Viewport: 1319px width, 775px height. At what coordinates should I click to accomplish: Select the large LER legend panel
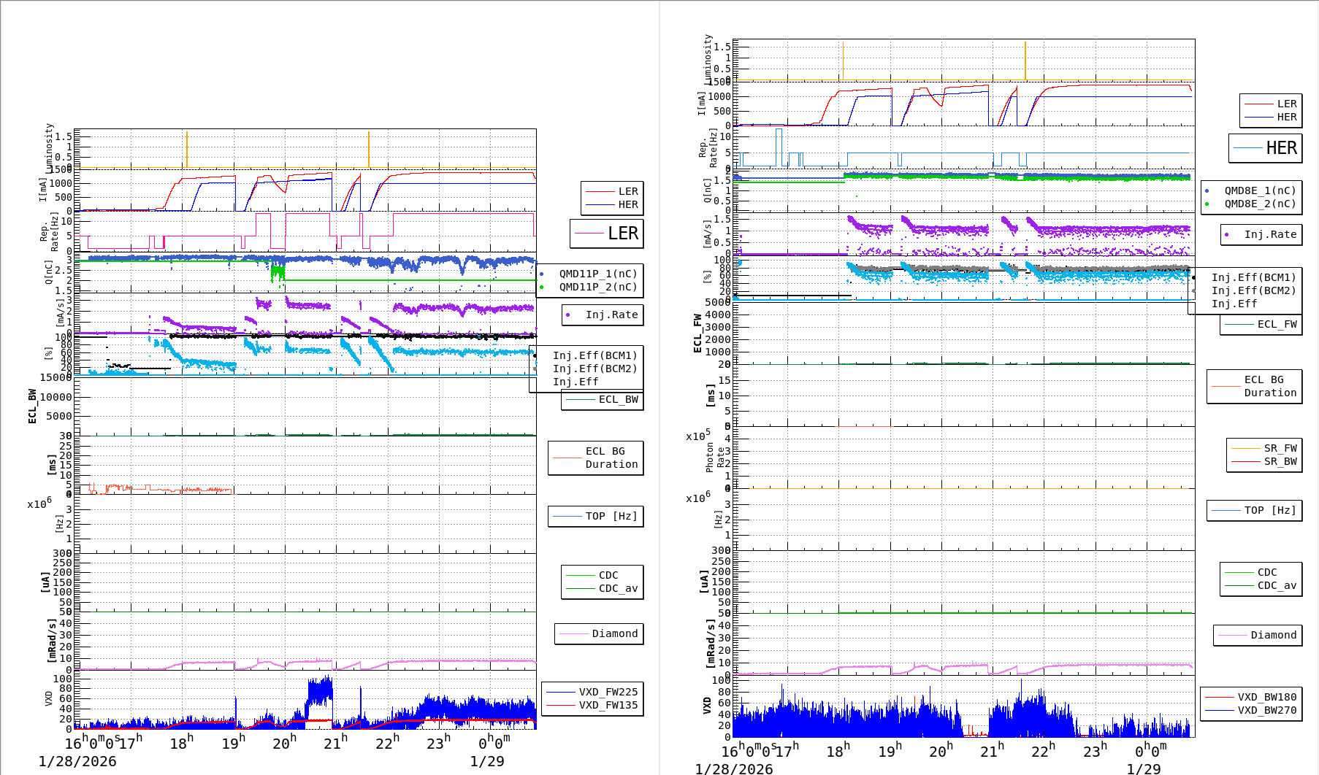(x=606, y=234)
